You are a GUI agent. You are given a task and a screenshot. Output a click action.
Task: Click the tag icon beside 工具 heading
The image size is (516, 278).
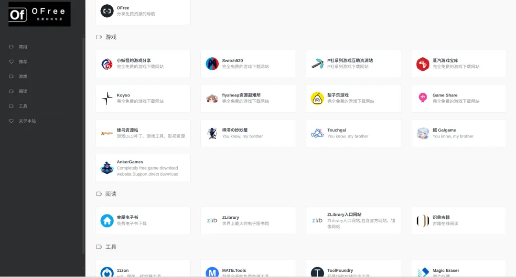click(99, 247)
